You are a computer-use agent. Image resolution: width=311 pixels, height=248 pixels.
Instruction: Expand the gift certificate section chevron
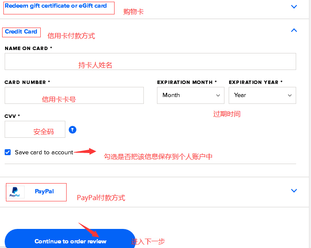[294, 6]
